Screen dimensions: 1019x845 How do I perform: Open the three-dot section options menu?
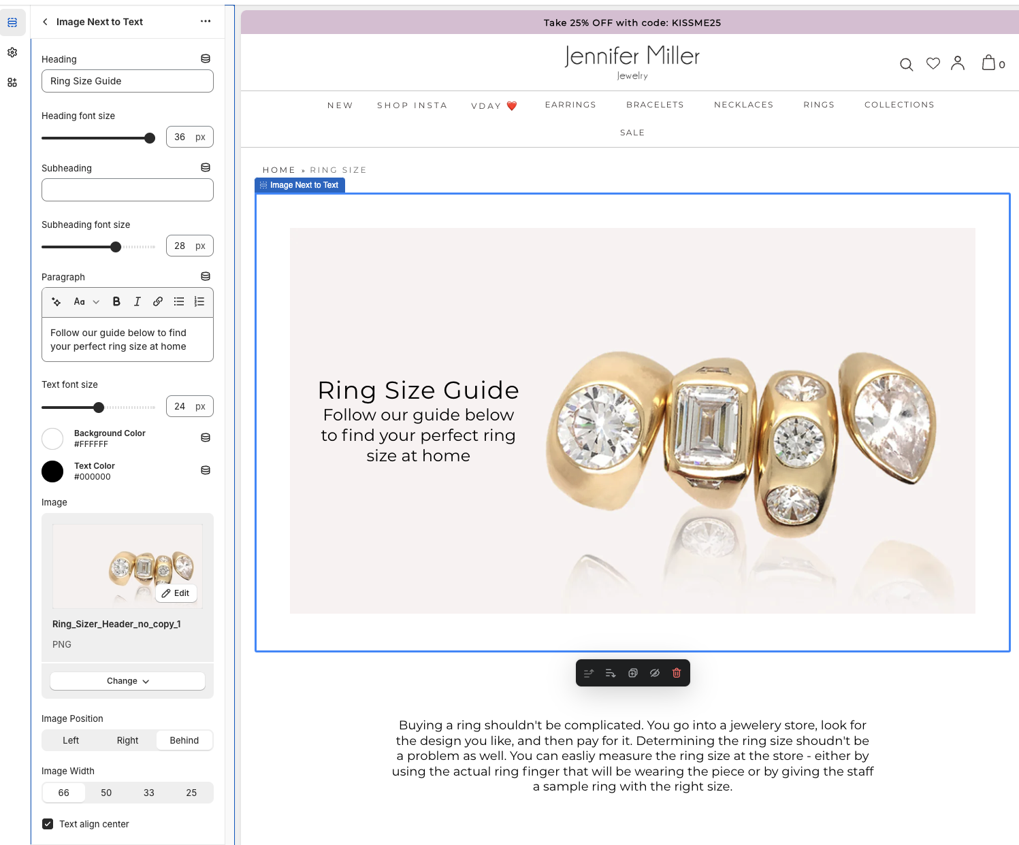tap(206, 22)
